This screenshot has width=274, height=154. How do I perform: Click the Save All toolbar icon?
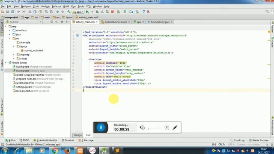[x=7, y=12]
